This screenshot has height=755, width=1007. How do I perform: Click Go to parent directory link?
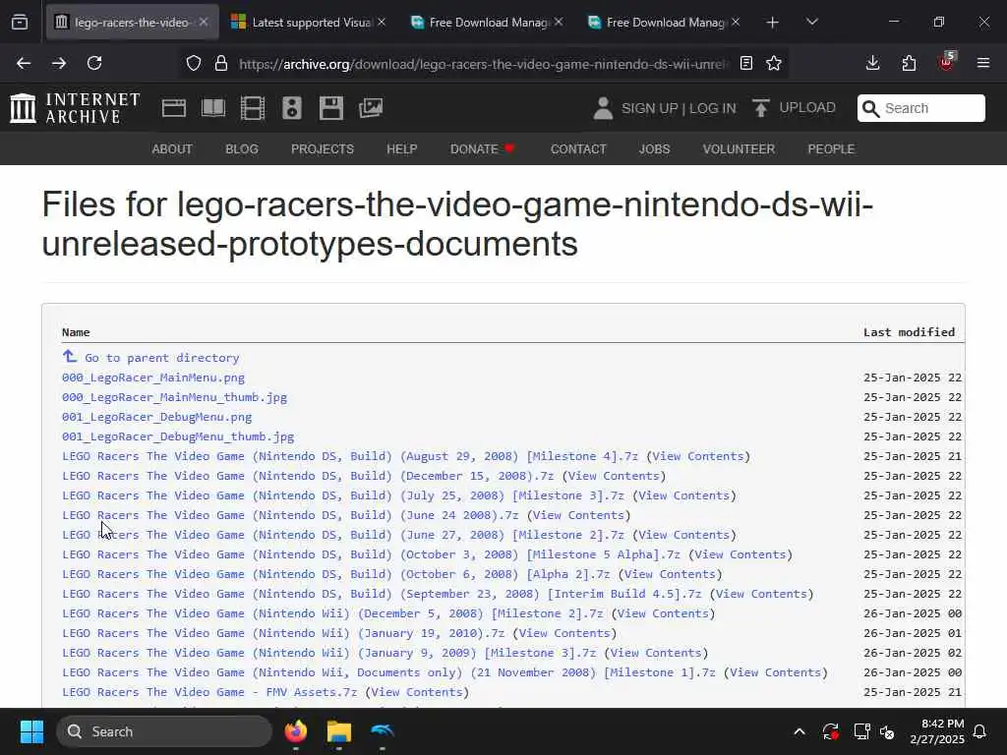click(162, 358)
